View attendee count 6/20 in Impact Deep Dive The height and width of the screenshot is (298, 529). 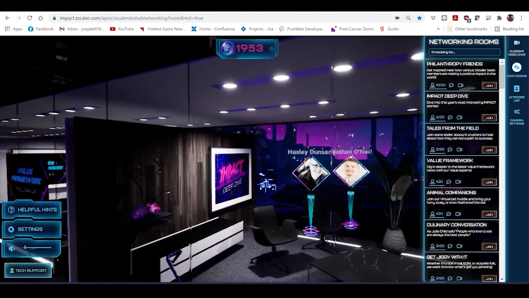point(437,118)
